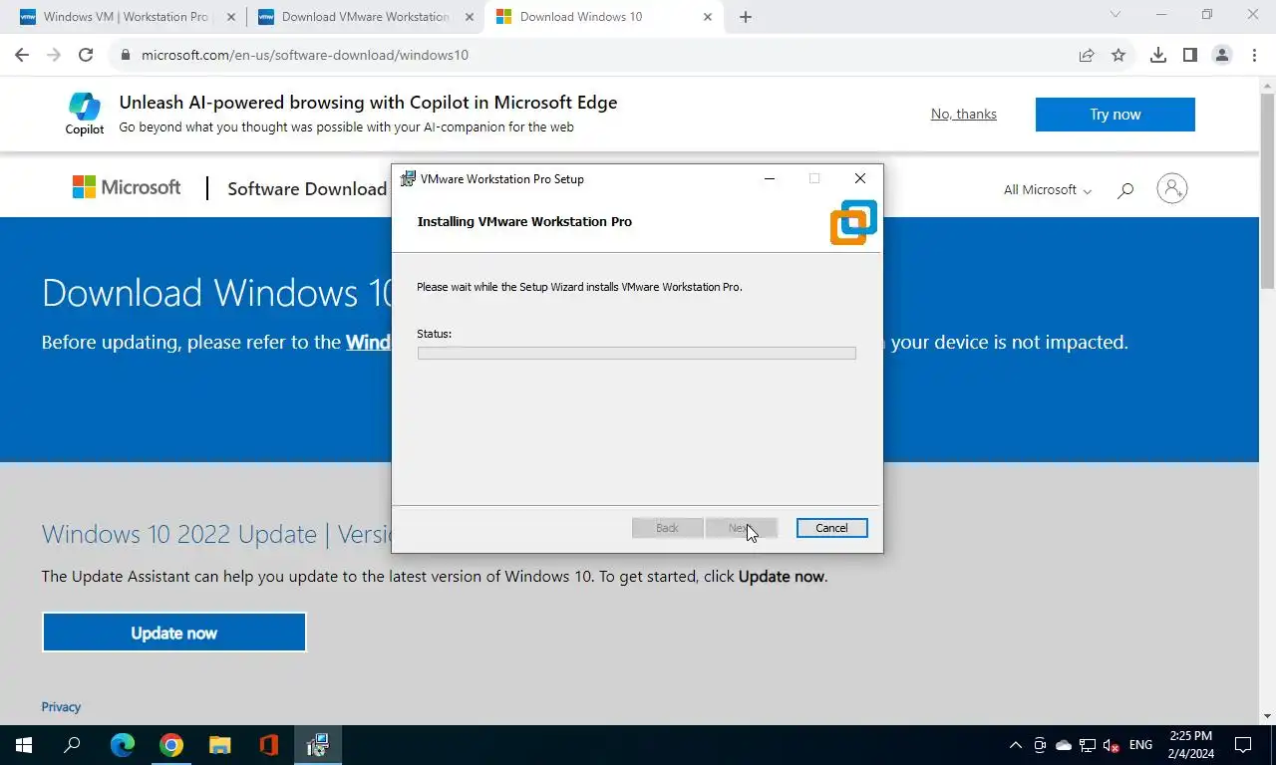Click Microsoft account sign-in icon
Screen dimensions: 1276x765
[1172, 188]
